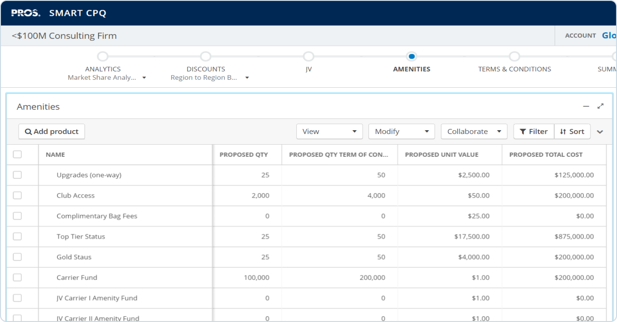Select the Carrier Fund row checkbox
The width and height of the screenshot is (617, 322).
(x=17, y=278)
